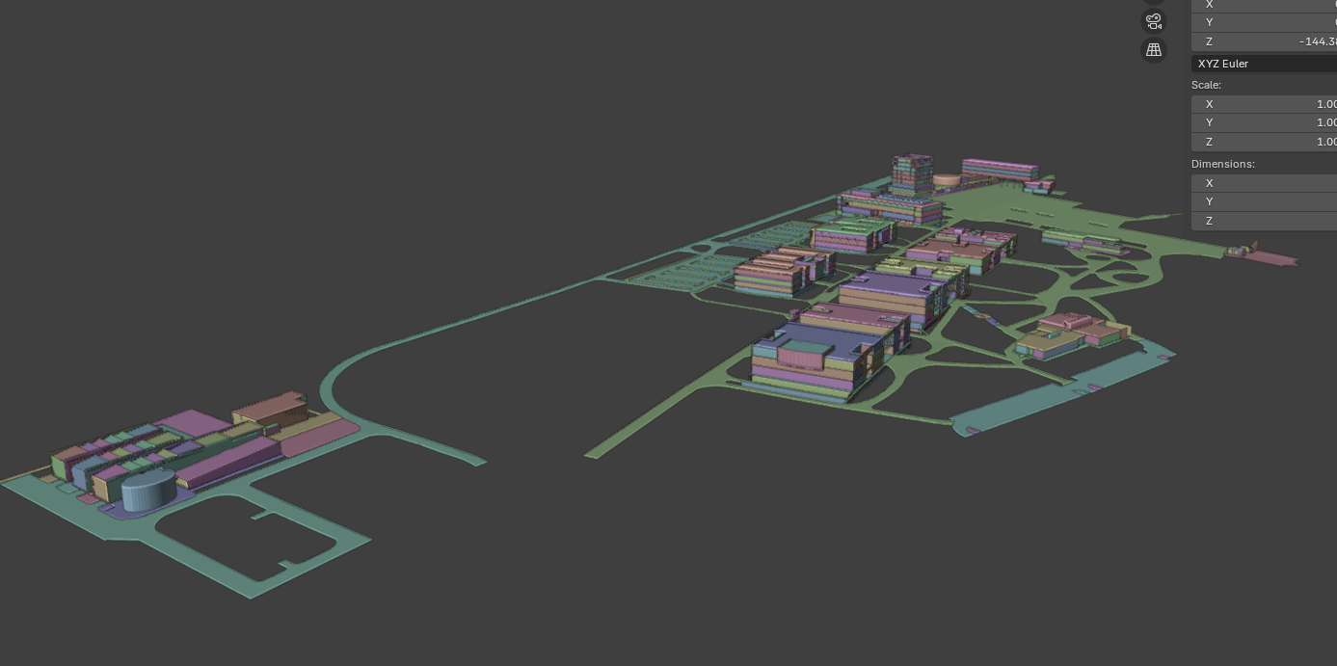The image size is (1337, 666).
Task: Toggle the camera view icon
Action: point(1153,21)
